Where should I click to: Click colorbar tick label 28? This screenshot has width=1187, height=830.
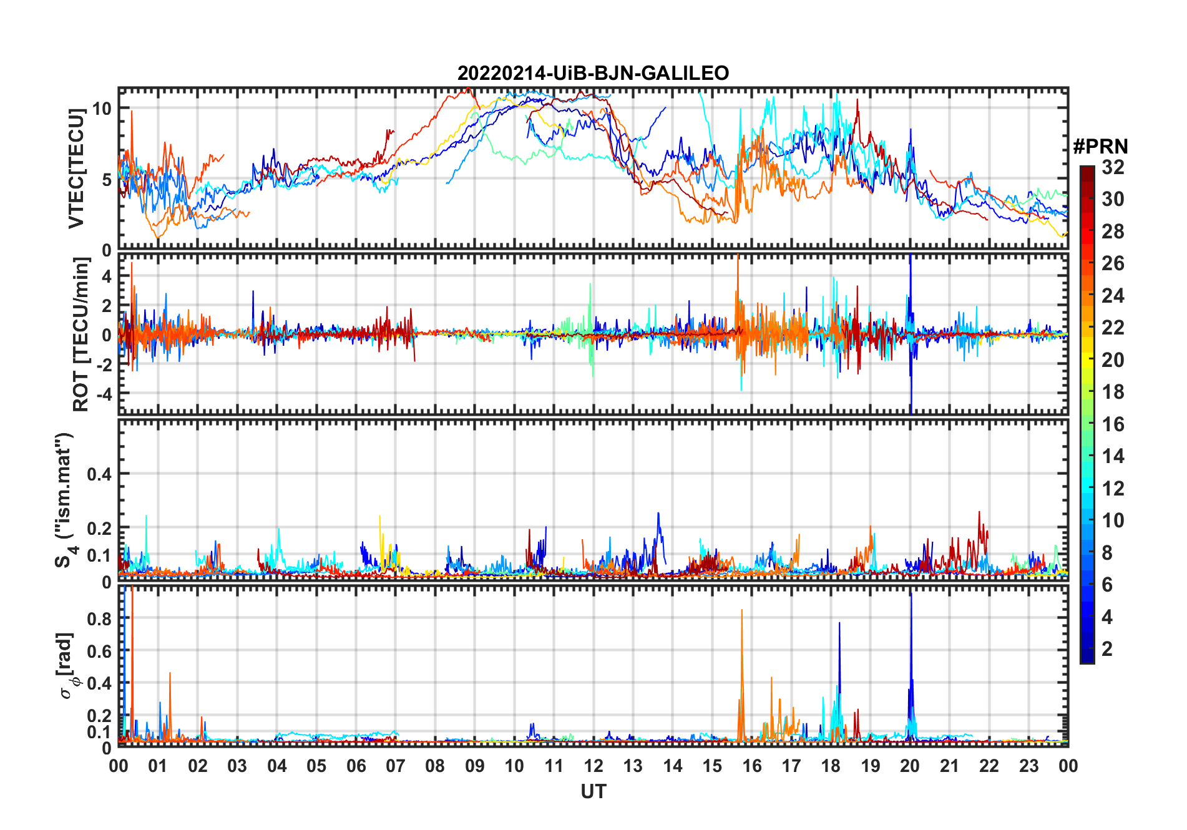point(1113,232)
